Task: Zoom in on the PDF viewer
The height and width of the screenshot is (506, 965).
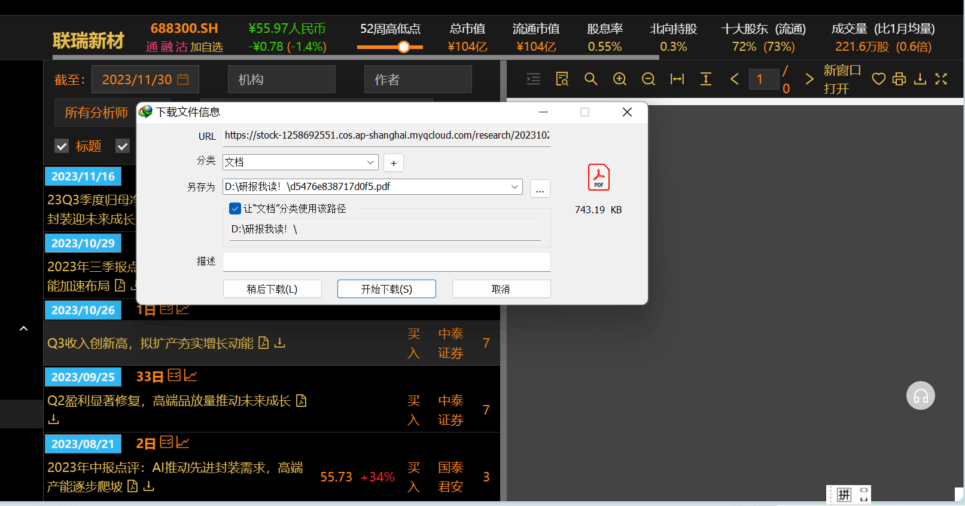Action: [620, 79]
